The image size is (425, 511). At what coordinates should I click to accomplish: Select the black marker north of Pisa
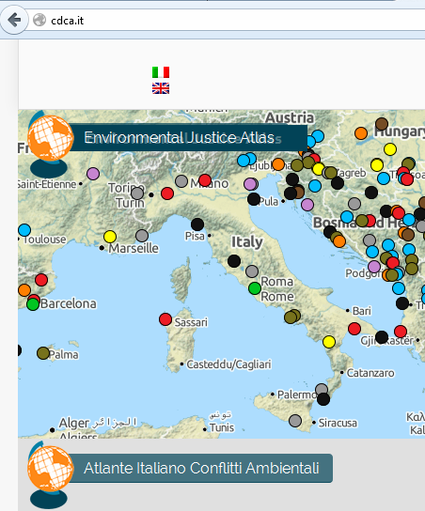197,225
